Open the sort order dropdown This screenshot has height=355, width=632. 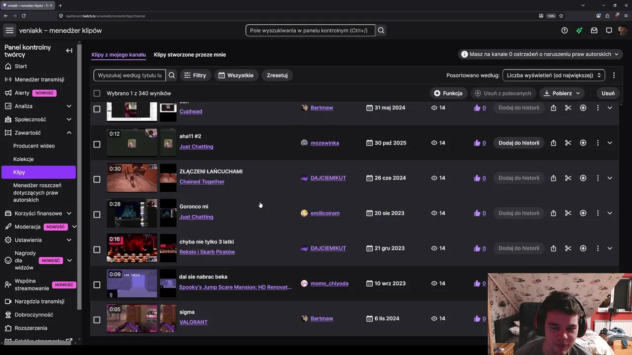(x=554, y=75)
